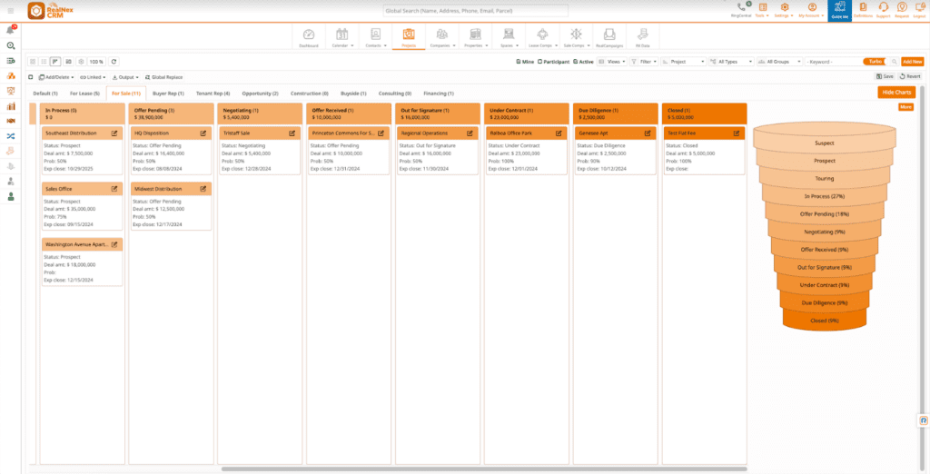Open the Projects module
The width and height of the screenshot is (930, 474).
pos(409,37)
